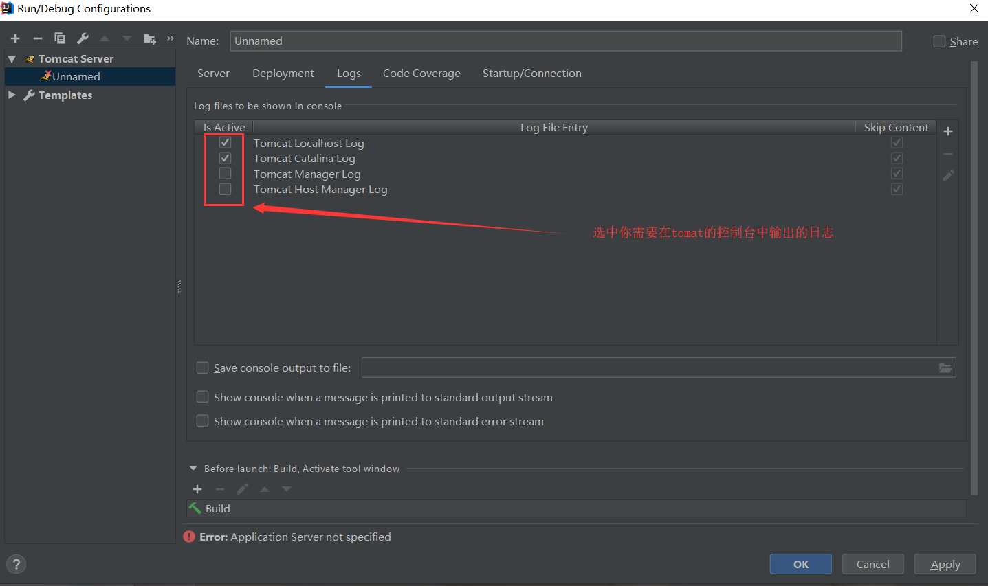Select the Logs tab
Screen dimensions: 988x586
coord(349,74)
